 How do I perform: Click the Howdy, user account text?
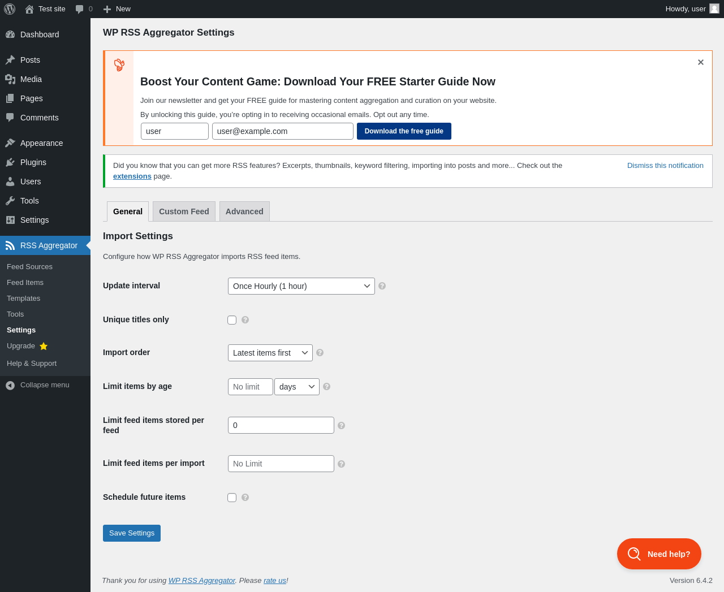(x=686, y=9)
